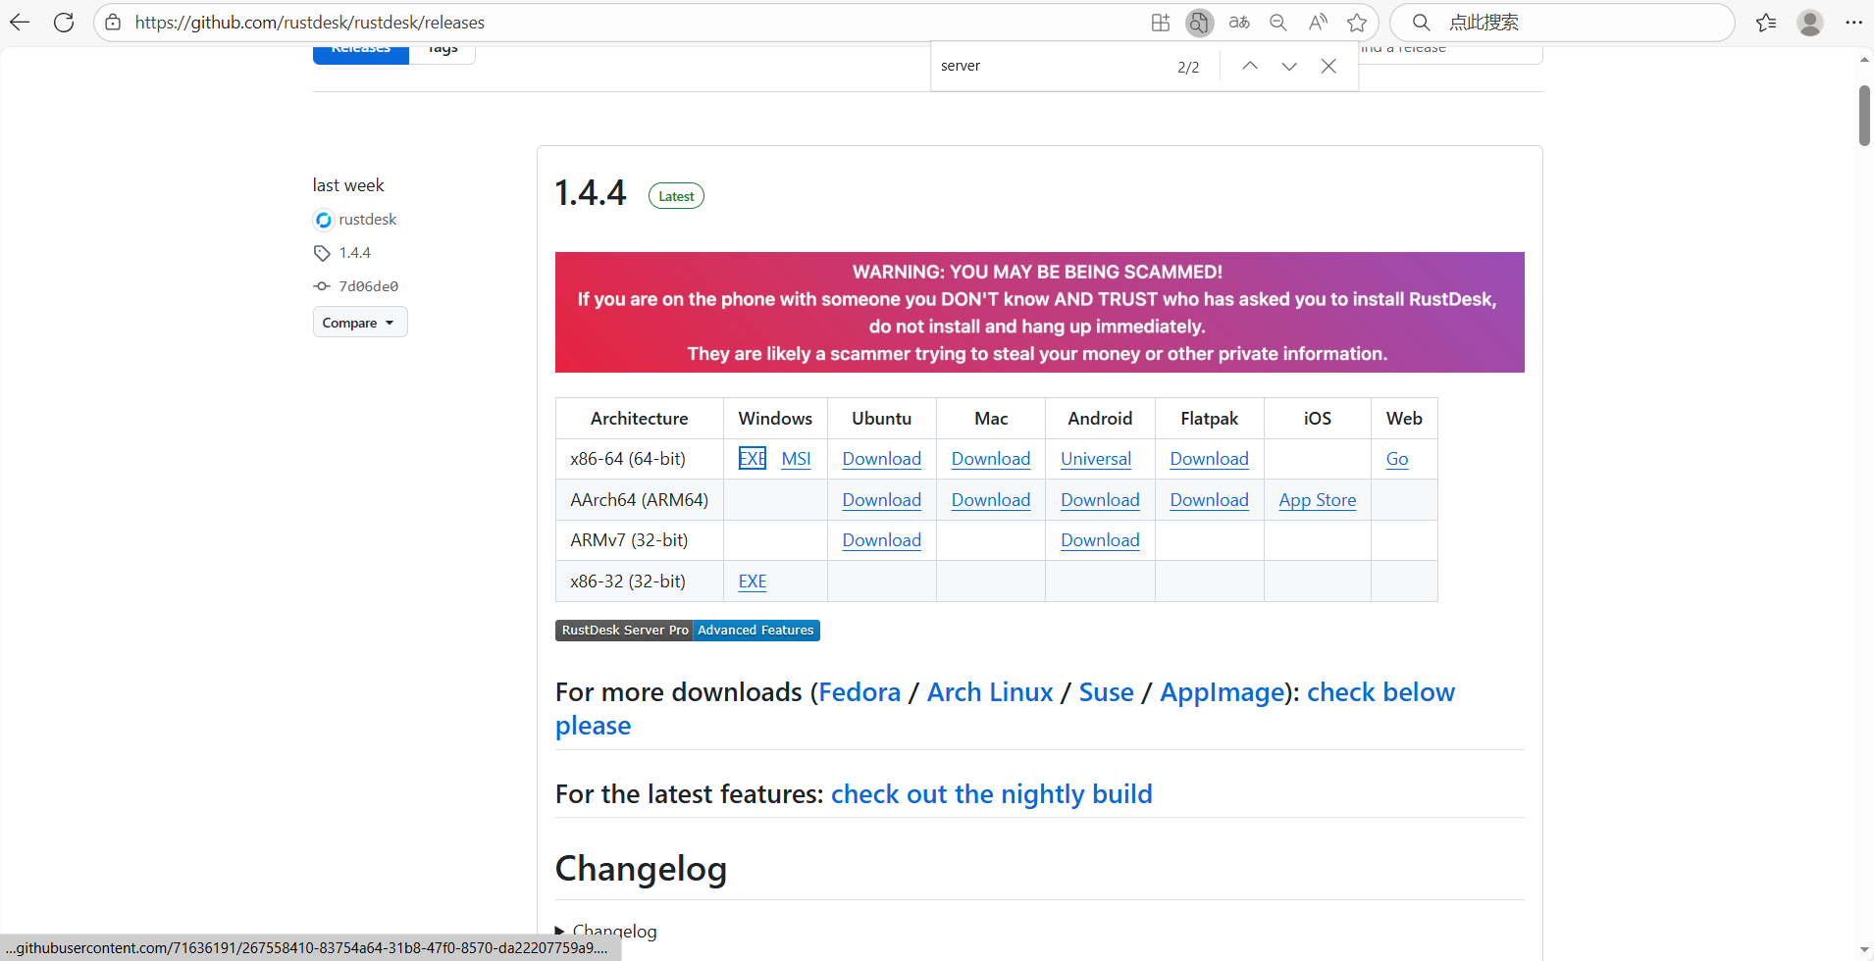Click the Latest release badge

[676, 196]
